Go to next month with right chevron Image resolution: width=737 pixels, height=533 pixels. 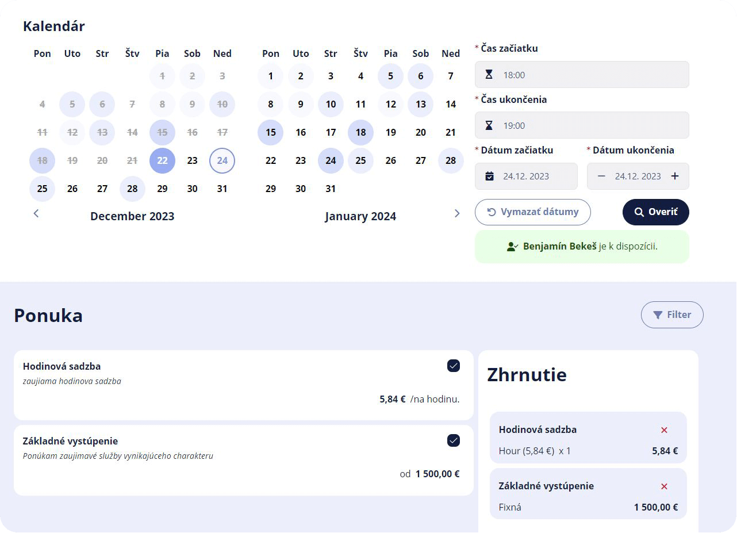click(x=457, y=213)
